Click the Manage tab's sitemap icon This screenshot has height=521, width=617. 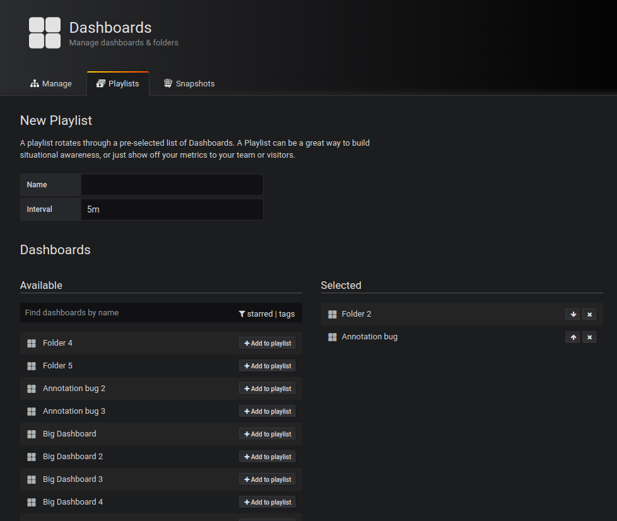pos(33,83)
